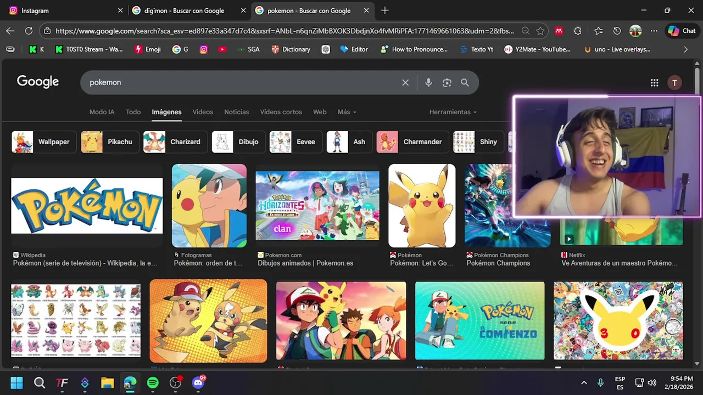703x395 pixels.
Task: Close the pokemon search tab
Action: [366, 10]
